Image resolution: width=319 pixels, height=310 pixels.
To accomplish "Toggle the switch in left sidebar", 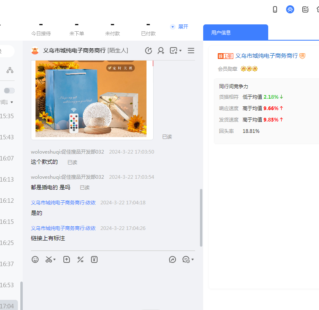I will 9,90.
